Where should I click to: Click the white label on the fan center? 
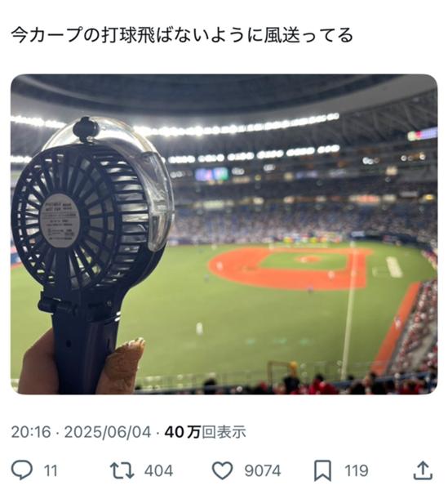[60, 220]
